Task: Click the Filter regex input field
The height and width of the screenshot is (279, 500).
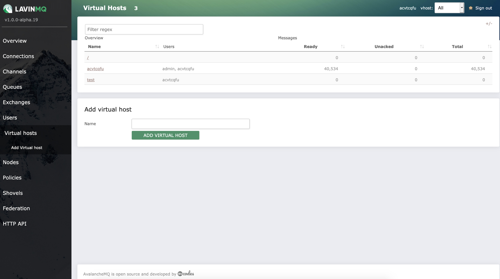Action: (144, 29)
